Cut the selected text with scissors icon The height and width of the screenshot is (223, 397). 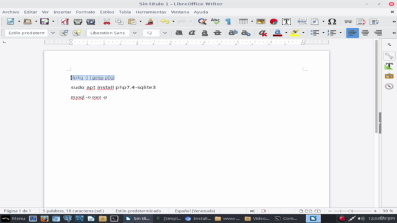pos(107,22)
